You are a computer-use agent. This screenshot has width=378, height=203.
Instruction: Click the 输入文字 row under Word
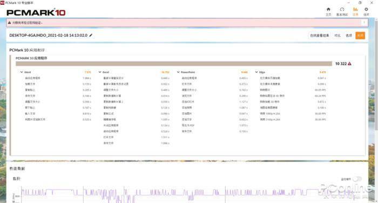pos(58,113)
